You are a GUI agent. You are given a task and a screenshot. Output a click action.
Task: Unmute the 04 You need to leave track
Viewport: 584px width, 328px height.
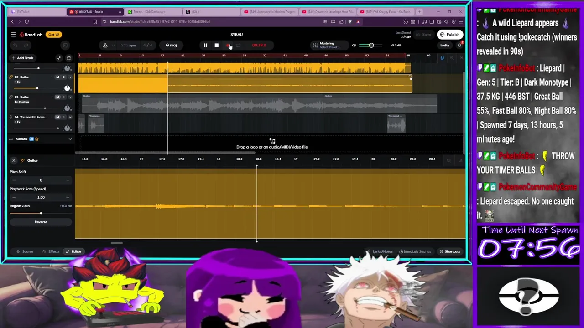click(x=57, y=117)
